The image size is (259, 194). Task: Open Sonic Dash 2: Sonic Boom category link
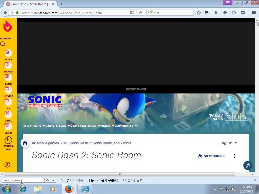click(x=91, y=143)
